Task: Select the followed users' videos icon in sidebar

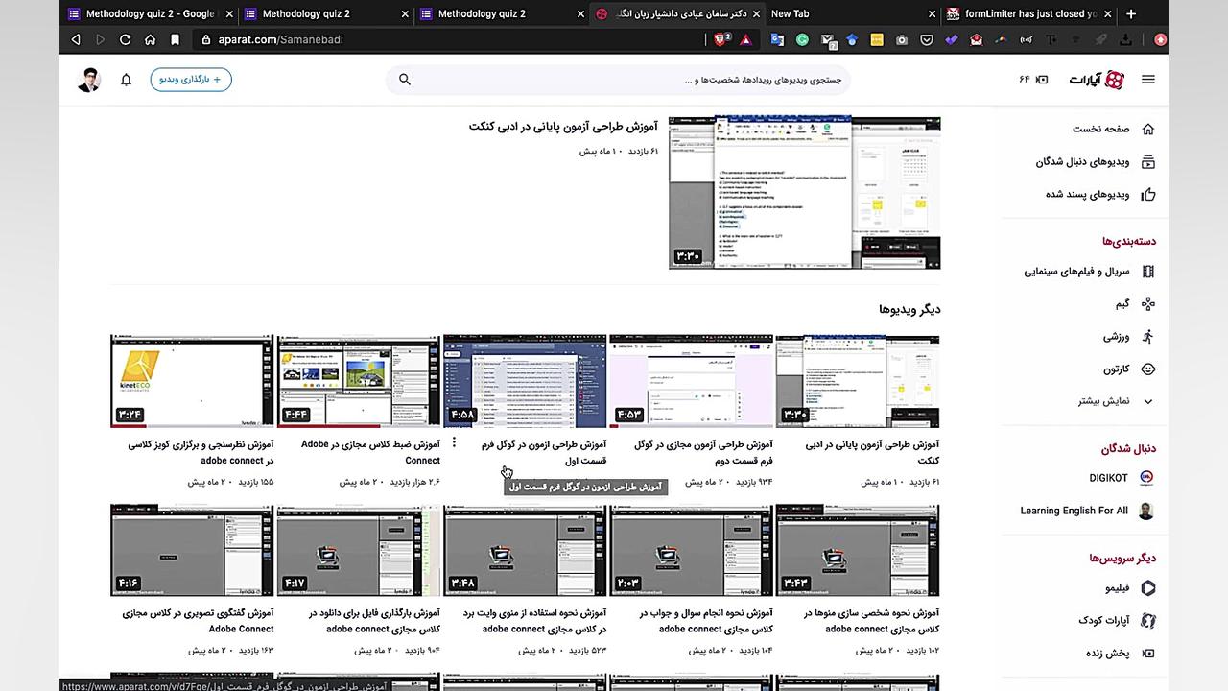Action: (x=1147, y=162)
